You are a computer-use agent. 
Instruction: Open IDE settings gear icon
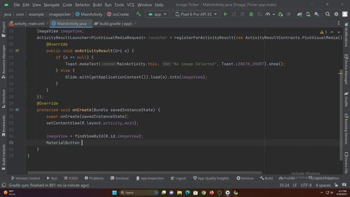336,14
